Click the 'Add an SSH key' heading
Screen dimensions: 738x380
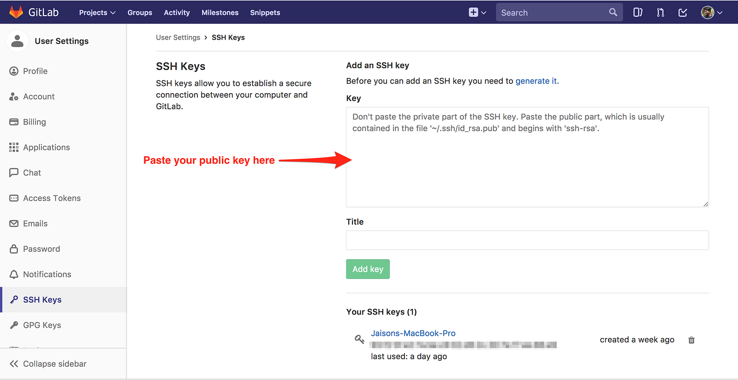378,65
